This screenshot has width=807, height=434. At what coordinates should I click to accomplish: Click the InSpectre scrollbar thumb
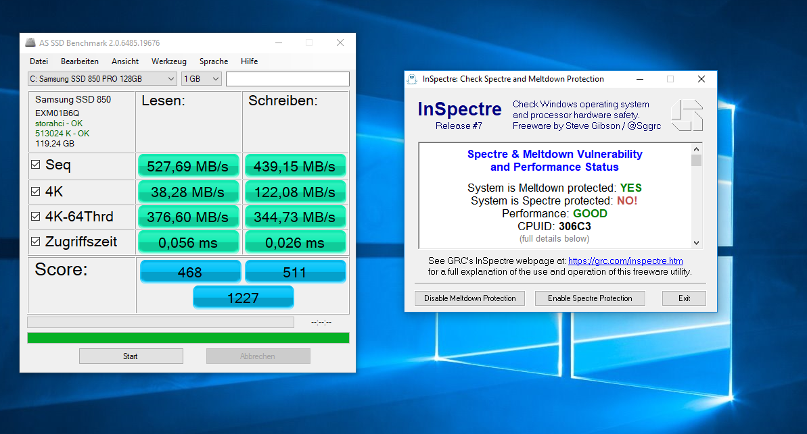696,160
